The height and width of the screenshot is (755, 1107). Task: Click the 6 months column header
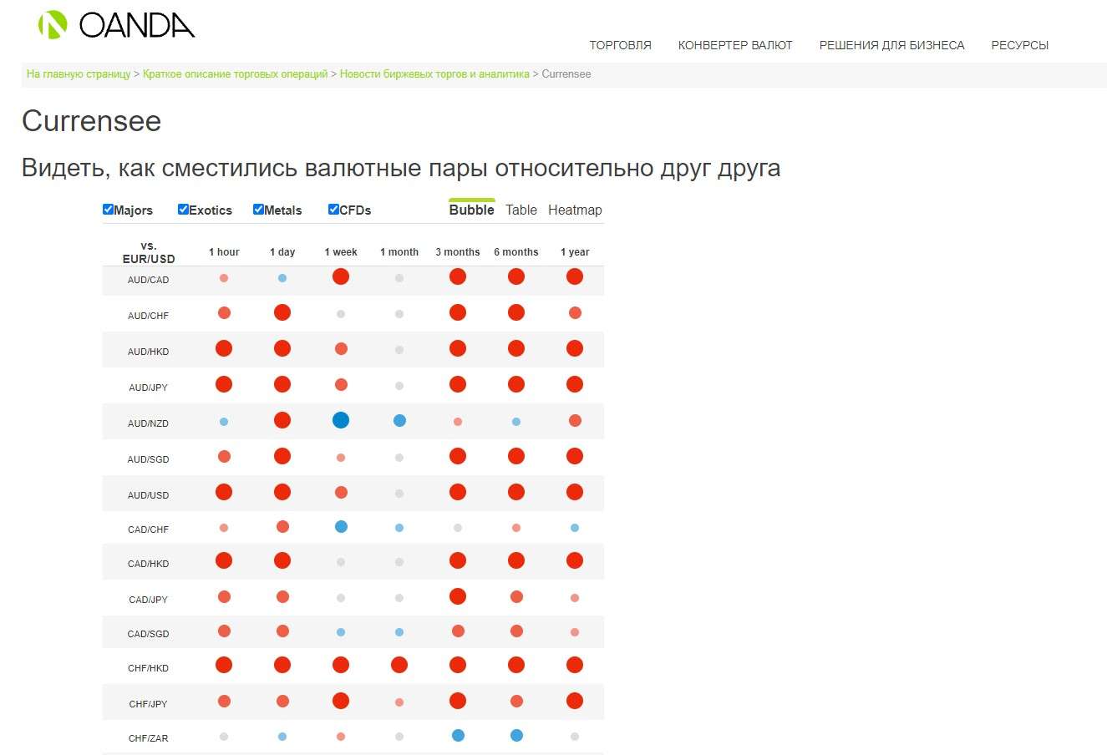pos(516,252)
